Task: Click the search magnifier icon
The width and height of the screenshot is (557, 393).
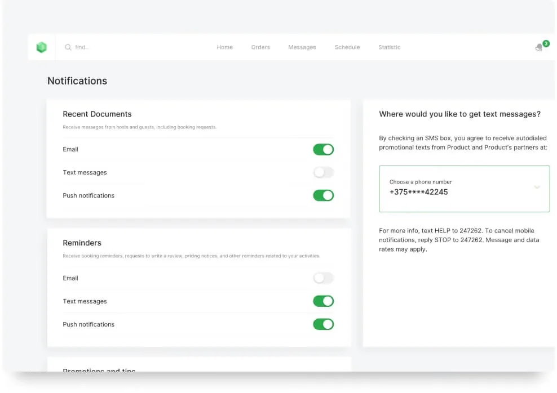Action: [x=68, y=47]
